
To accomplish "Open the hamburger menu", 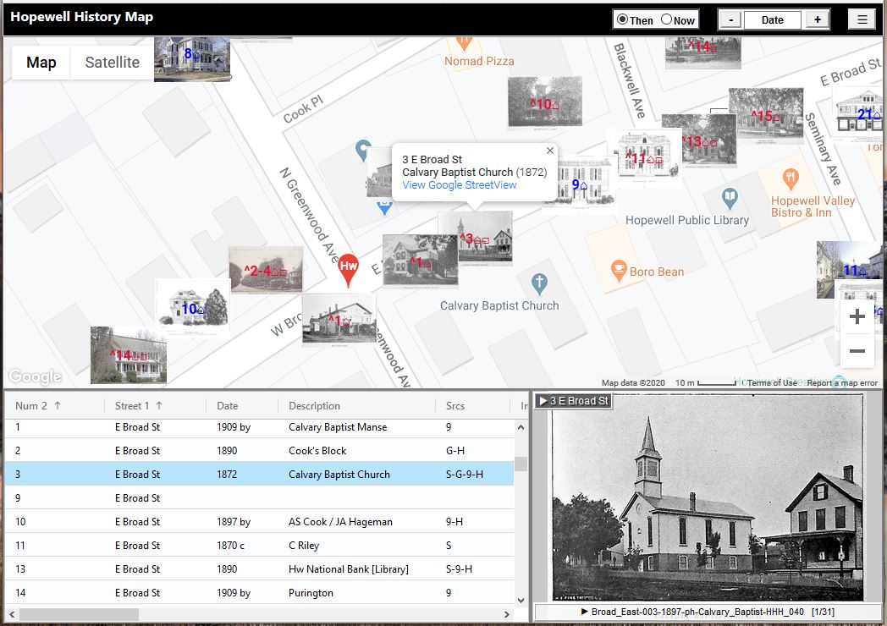I will tap(862, 20).
